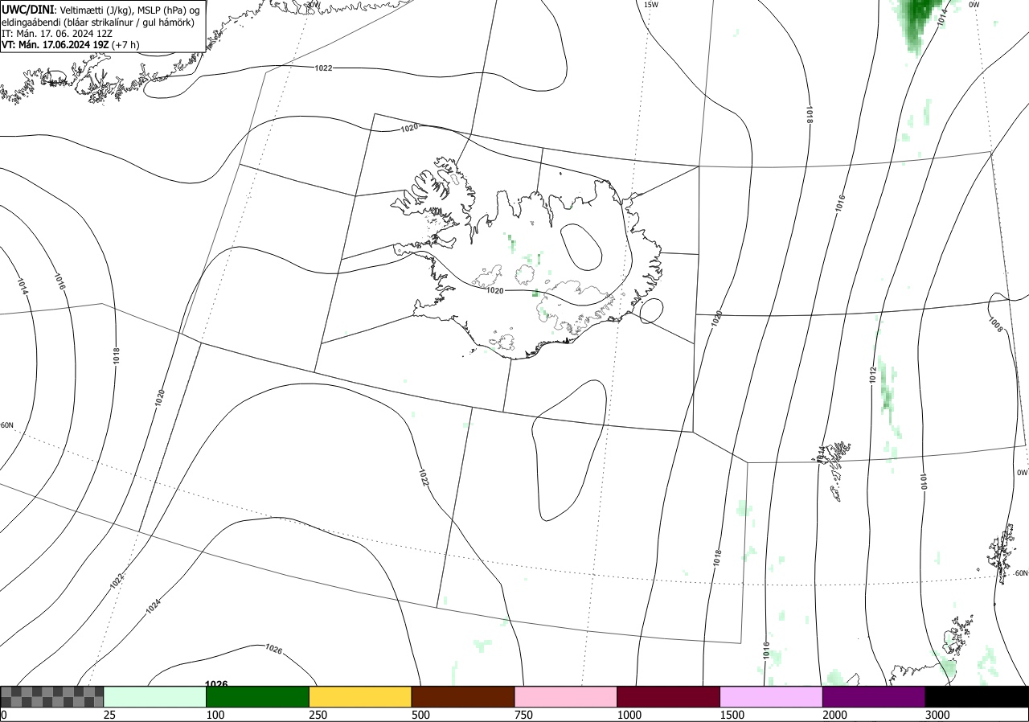This screenshot has height=722, width=1029.
Task: Click the light mint 25–100 legend swatch
Action: [155, 696]
